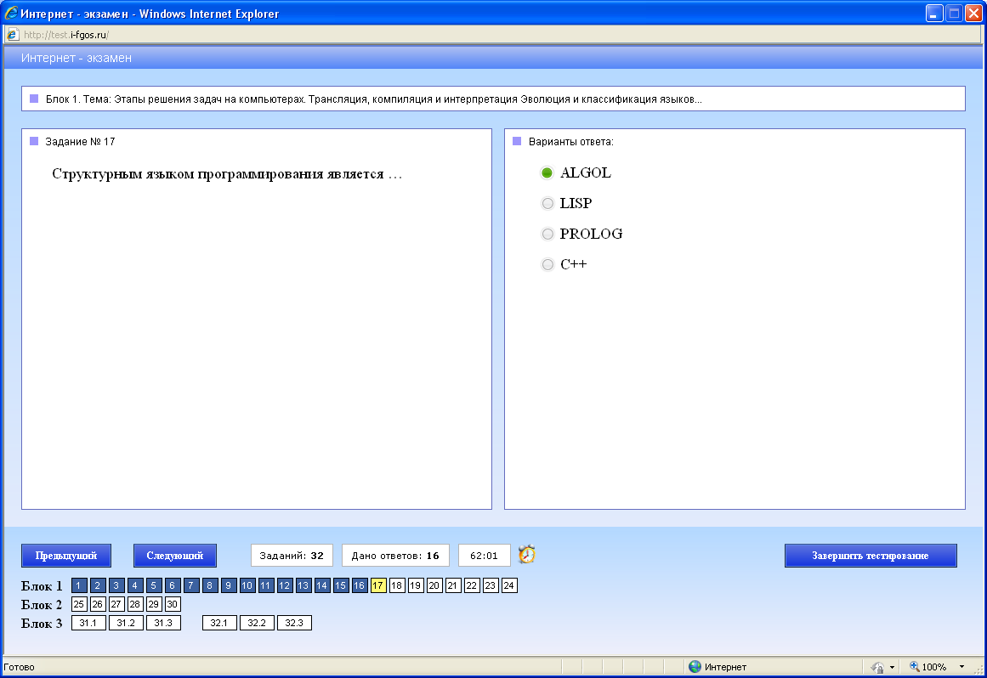
Task: Click the address bar URL field
Action: tap(491, 35)
